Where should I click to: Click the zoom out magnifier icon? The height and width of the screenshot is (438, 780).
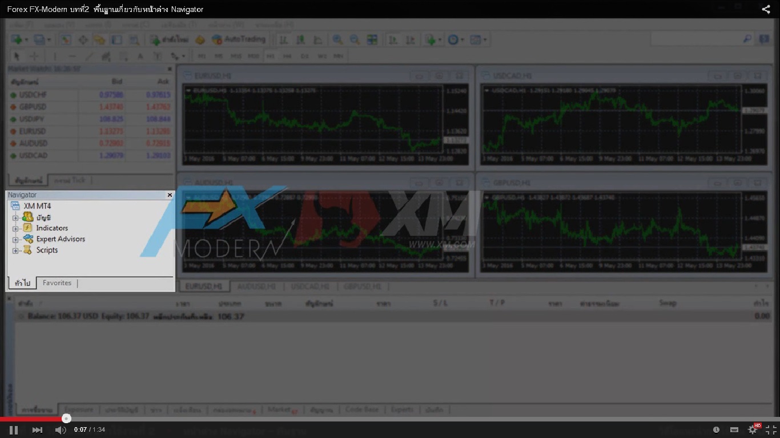(x=355, y=40)
